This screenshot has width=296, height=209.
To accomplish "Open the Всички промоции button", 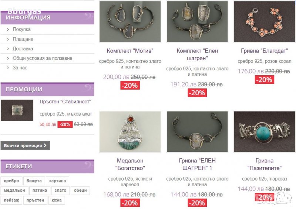I will (25, 145).
